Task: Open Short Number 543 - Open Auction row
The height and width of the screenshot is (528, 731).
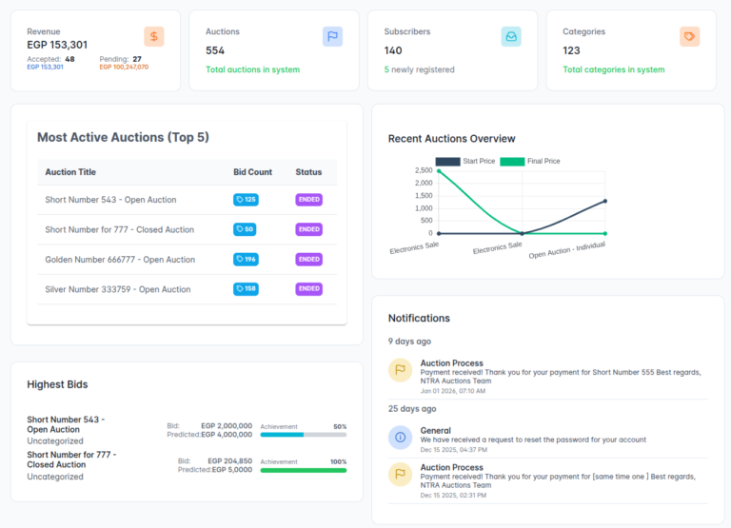Action: pyautogui.click(x=110, y=200)
